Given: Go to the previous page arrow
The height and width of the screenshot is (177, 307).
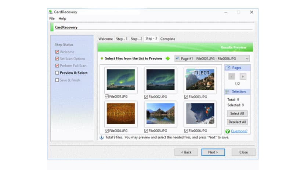Looking at the screenshot, I should pos(232,76).
